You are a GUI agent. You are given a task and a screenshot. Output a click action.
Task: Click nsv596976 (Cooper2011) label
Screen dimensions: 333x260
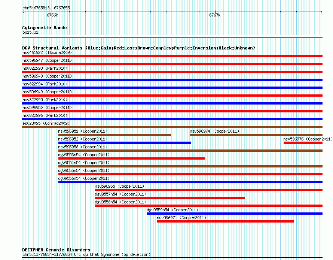308,139
